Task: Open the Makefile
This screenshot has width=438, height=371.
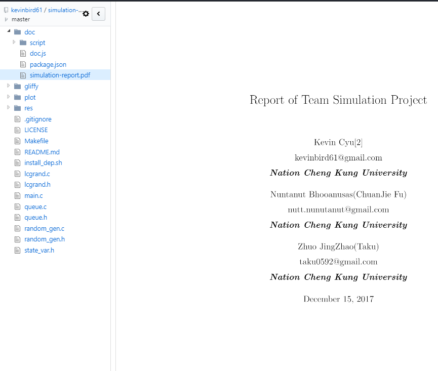Action: [36, 141]
